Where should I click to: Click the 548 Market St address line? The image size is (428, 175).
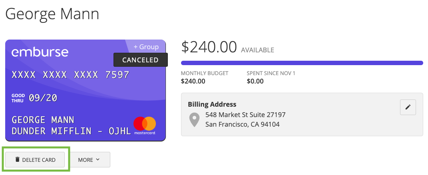[x=245, y=114]
